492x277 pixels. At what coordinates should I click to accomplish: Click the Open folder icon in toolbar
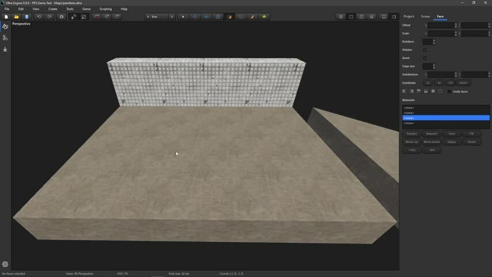click(16, 17)
